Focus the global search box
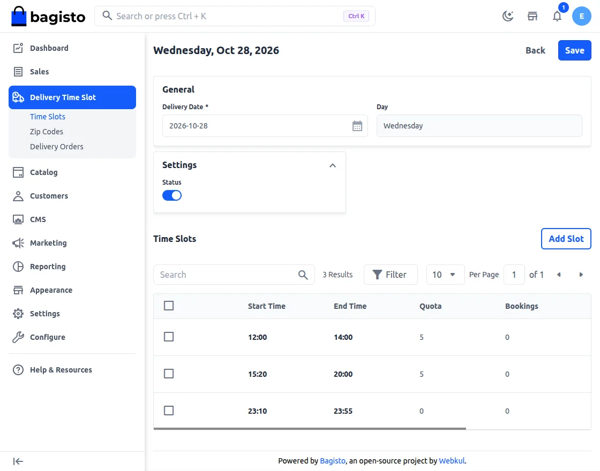The height and width of the screenshot is (471, 600). point(235,16)
